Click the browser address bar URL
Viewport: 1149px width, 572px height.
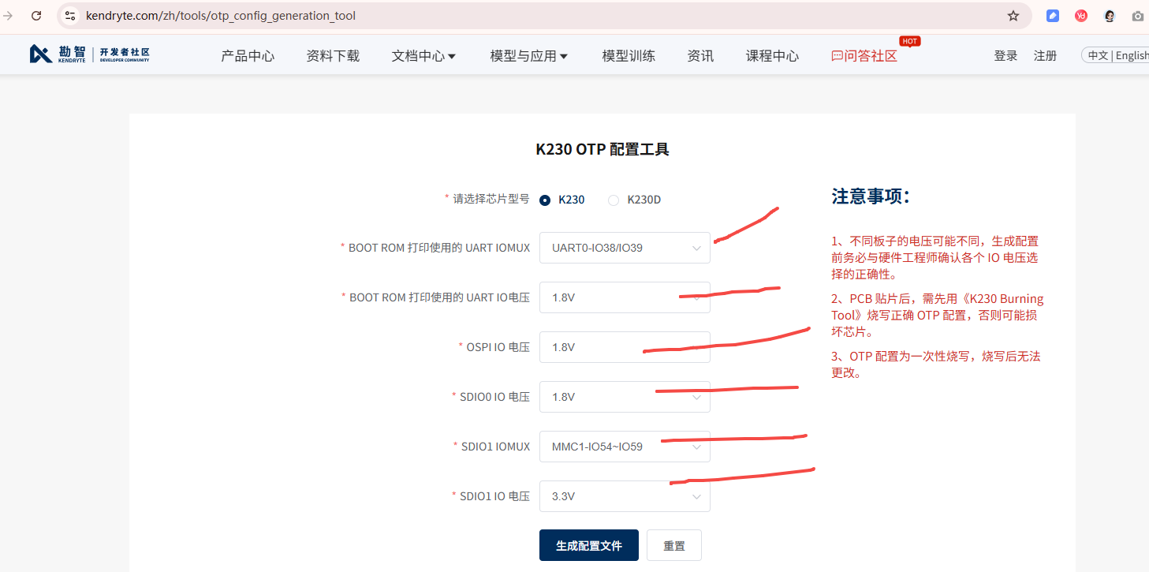point(221,16)
